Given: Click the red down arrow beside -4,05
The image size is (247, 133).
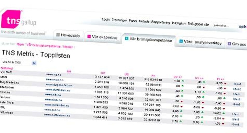Looking at the screenshot, I should (x=225, y=84).
